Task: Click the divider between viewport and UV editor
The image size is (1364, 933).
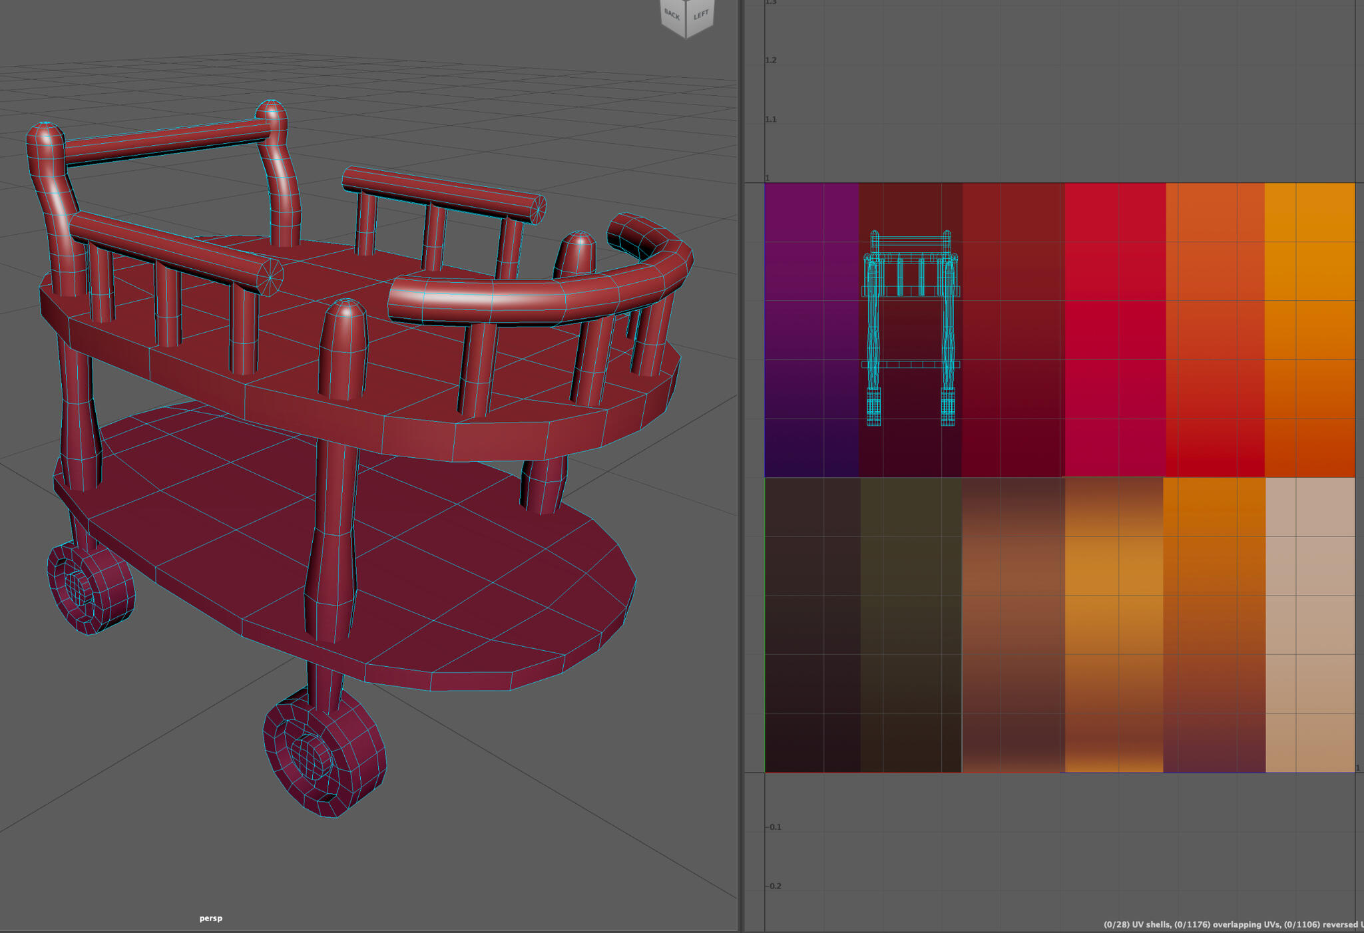Action: tap(741, 466)
